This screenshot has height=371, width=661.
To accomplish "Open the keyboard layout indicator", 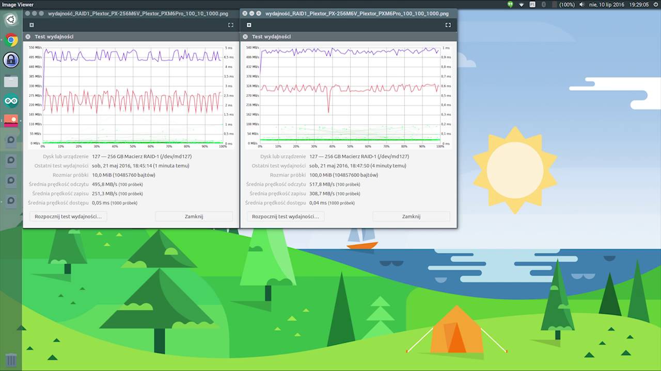I will click(x=533, y=5).
